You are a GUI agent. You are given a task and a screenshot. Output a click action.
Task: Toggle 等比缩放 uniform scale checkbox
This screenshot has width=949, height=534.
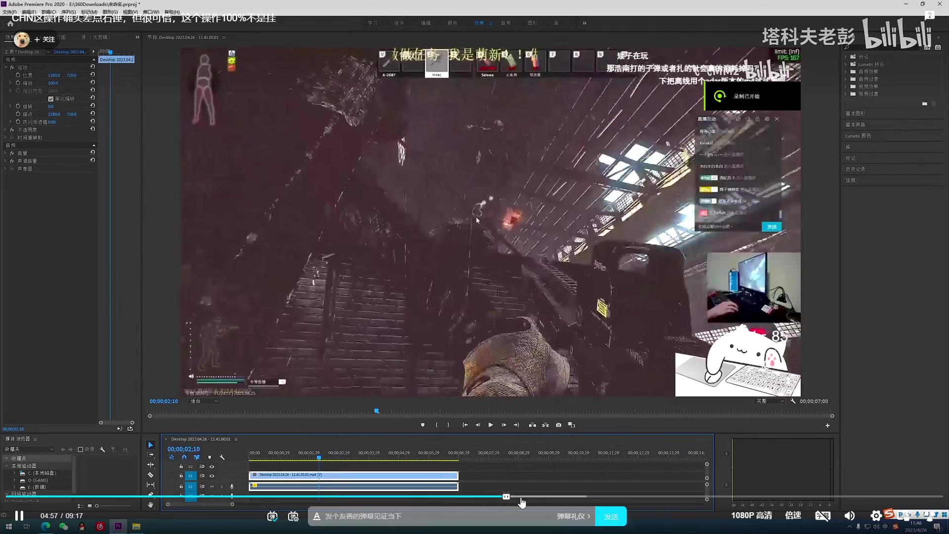[50, 99]
